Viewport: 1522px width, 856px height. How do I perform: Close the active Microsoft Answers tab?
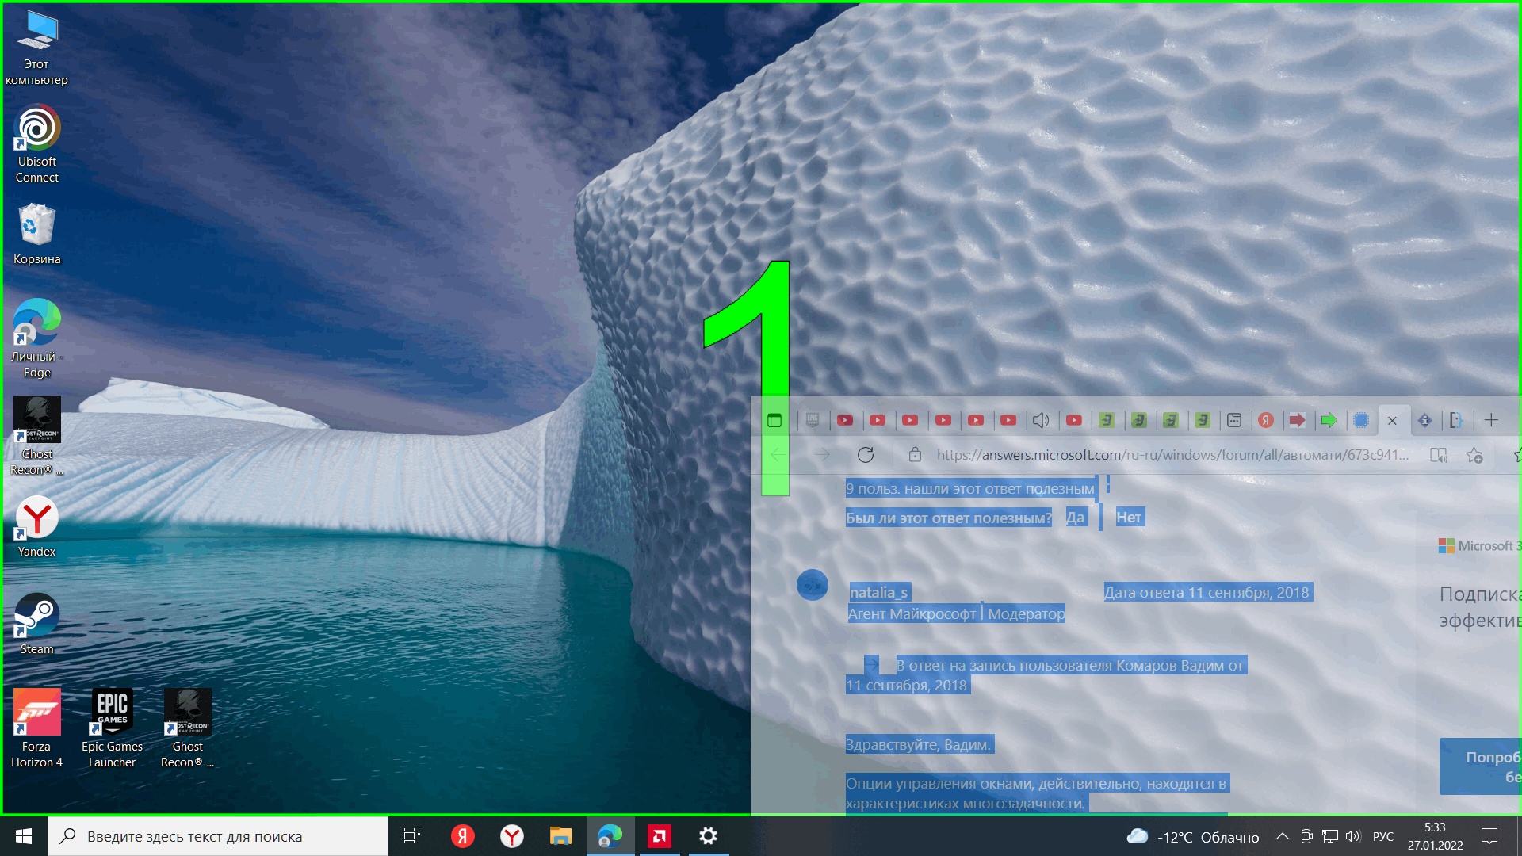pos(1392,421)
